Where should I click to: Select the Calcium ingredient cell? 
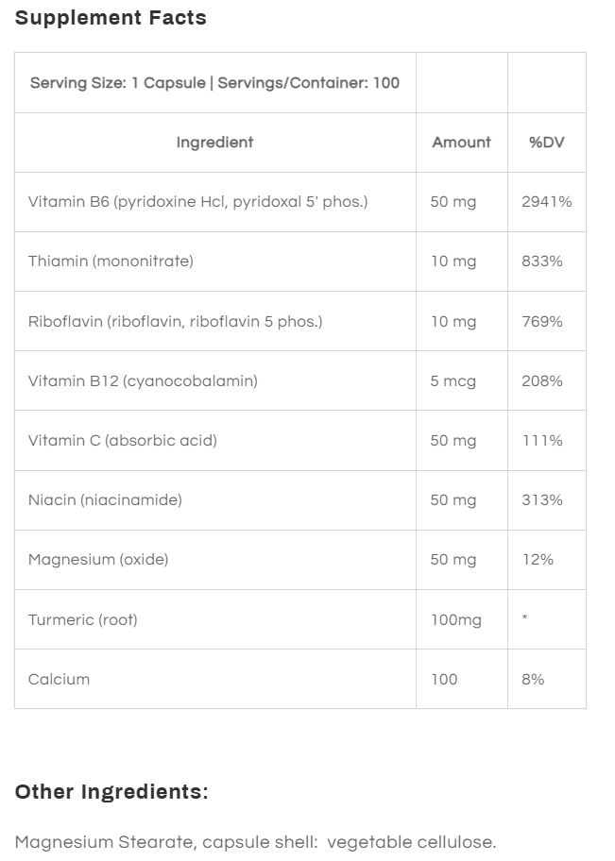tap(59, 680)
